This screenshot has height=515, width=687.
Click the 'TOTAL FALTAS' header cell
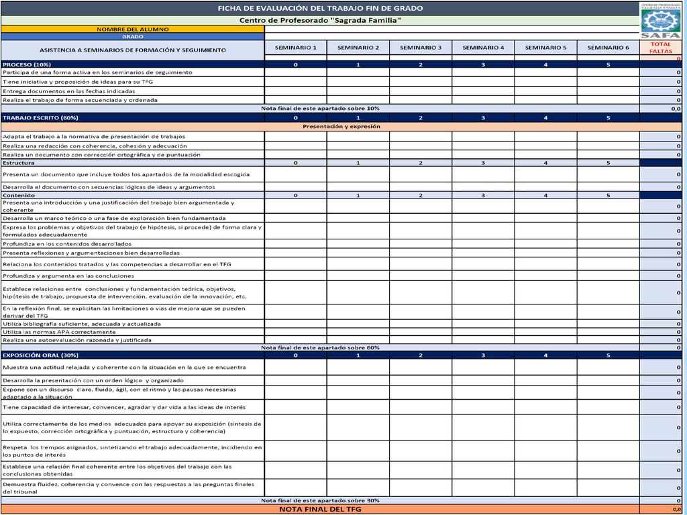pyautogui.click(x=661, y=48)
